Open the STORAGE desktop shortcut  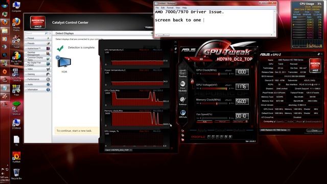coord(16,124)
